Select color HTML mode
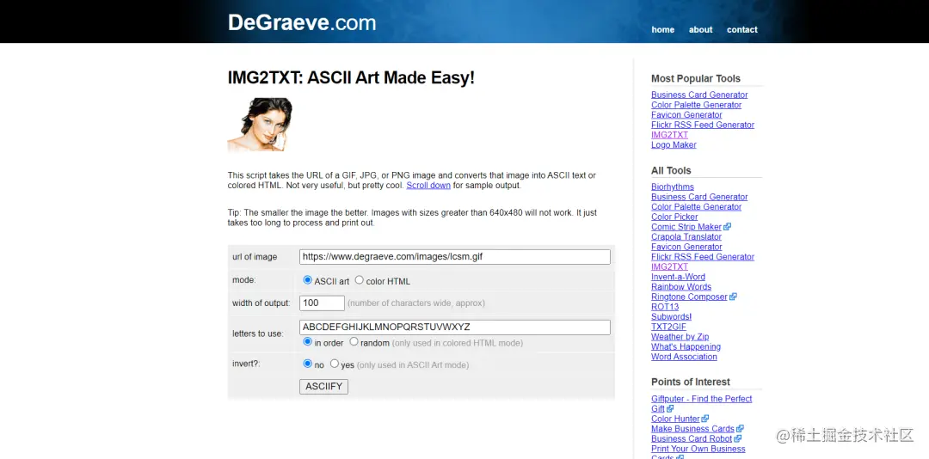This screenshot has width=929, height=459. pyautogui.click(x=359, y=280)
